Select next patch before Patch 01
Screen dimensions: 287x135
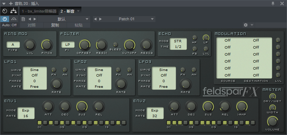coord(100,19)
